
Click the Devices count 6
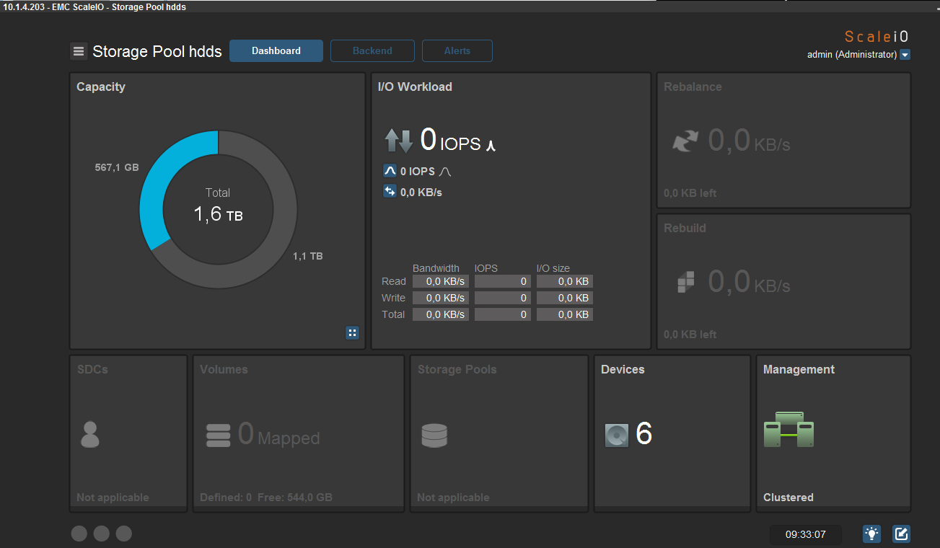click(643, 434)
